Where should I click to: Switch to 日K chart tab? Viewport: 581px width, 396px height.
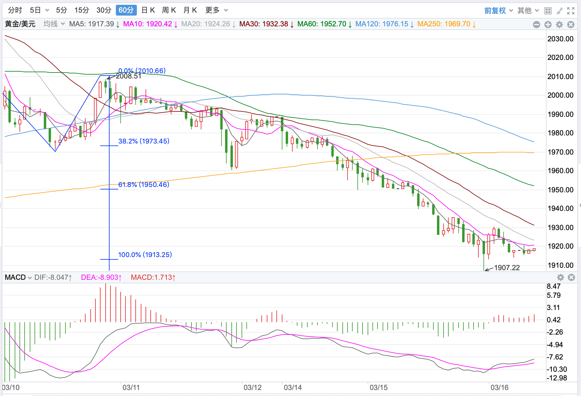[x=148, y=10]
